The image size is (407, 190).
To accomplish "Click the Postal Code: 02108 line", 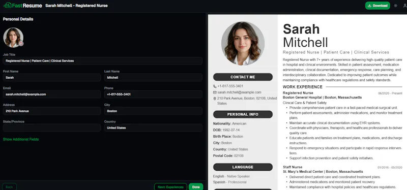I will click(x=228, y=156).
